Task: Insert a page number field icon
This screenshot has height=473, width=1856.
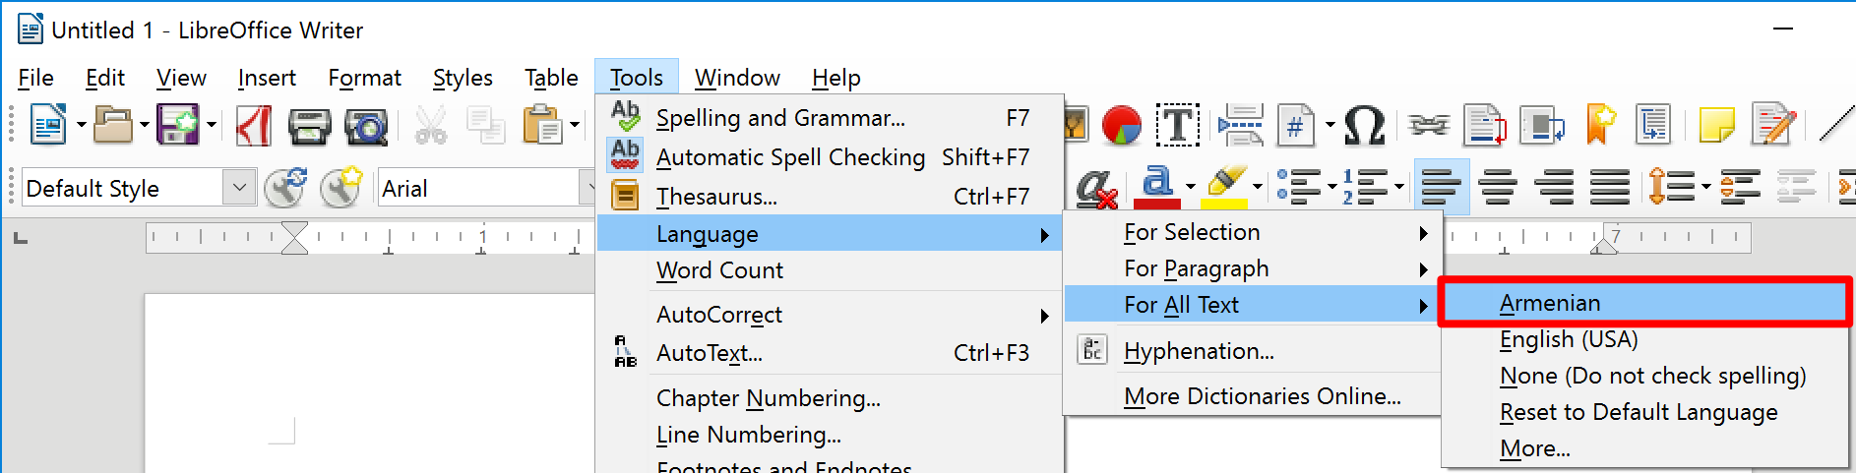Action: [x=1296, y=125]
